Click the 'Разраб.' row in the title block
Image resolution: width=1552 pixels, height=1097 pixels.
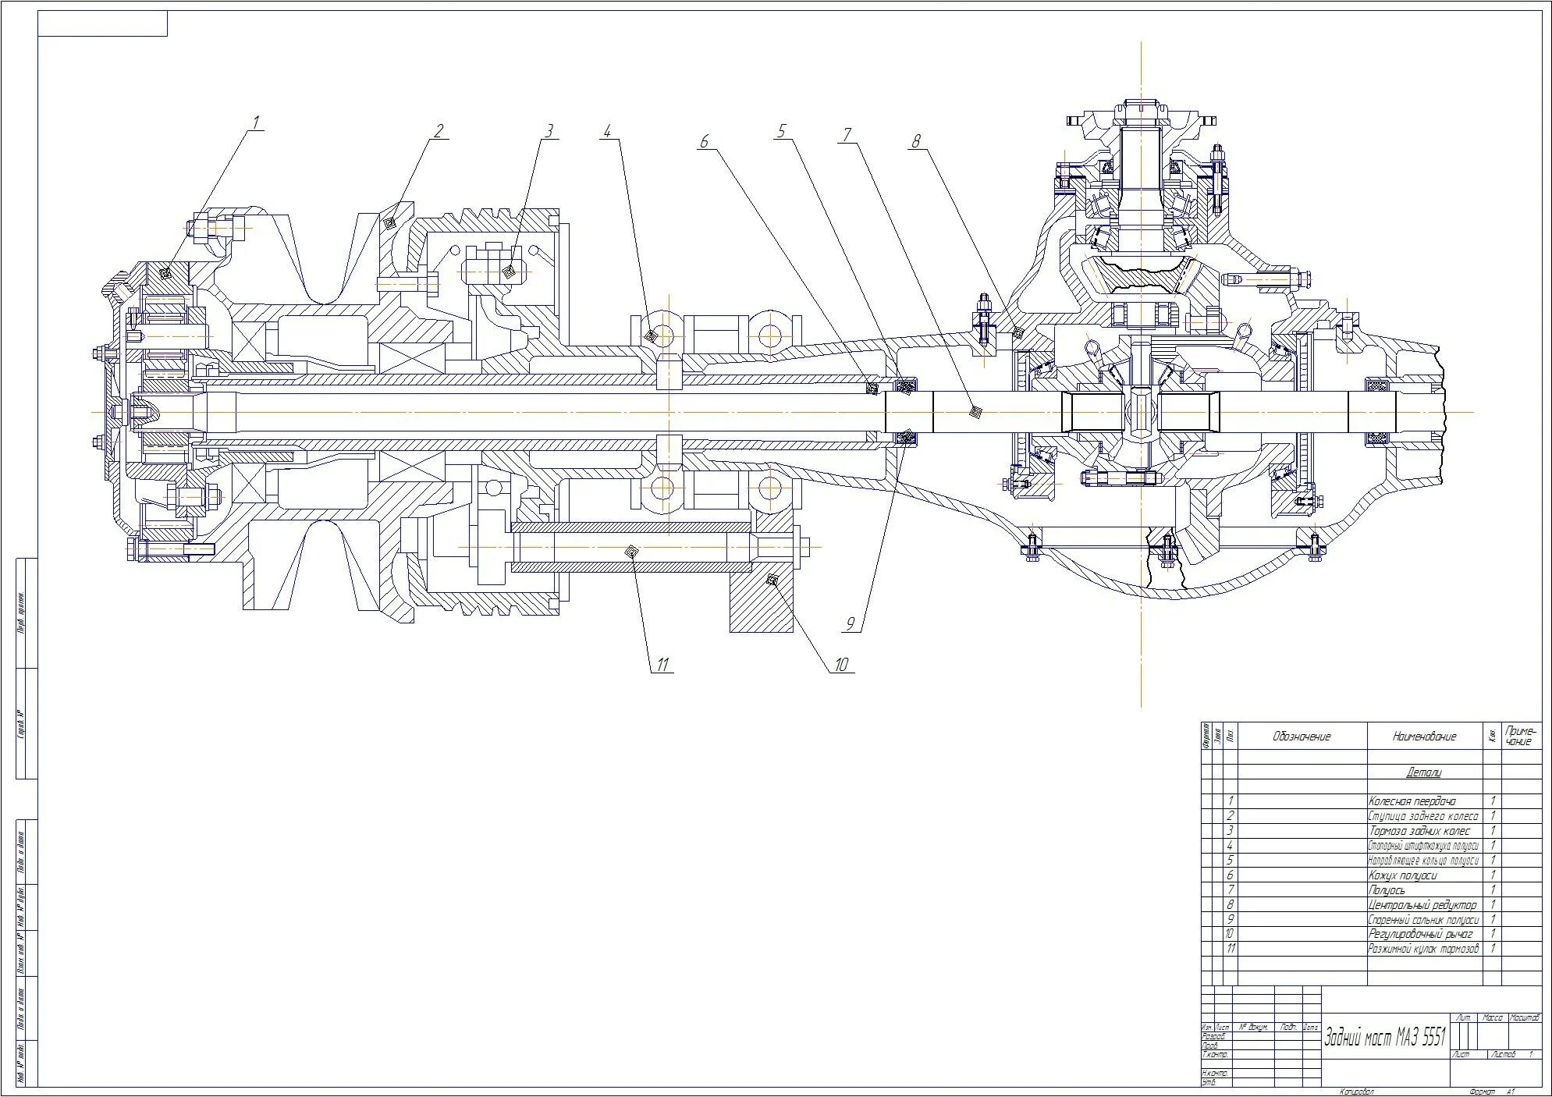(1214, 1036)
